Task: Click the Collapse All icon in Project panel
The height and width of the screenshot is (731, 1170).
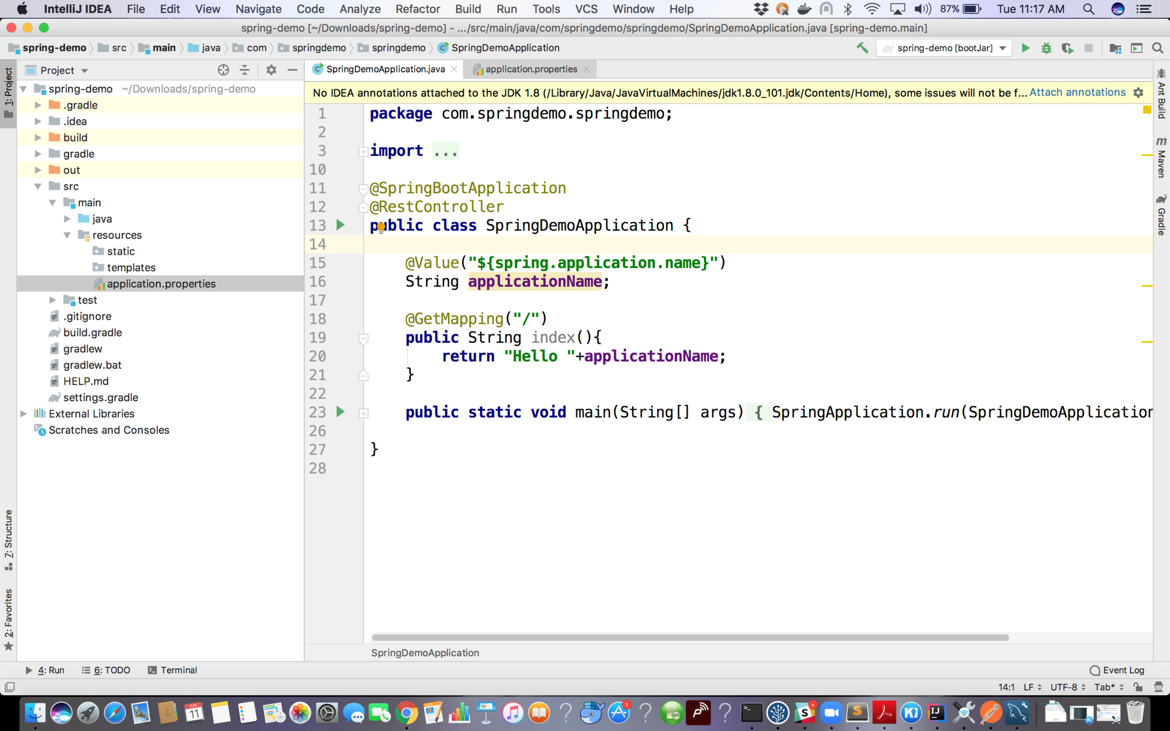Action: 245,70
